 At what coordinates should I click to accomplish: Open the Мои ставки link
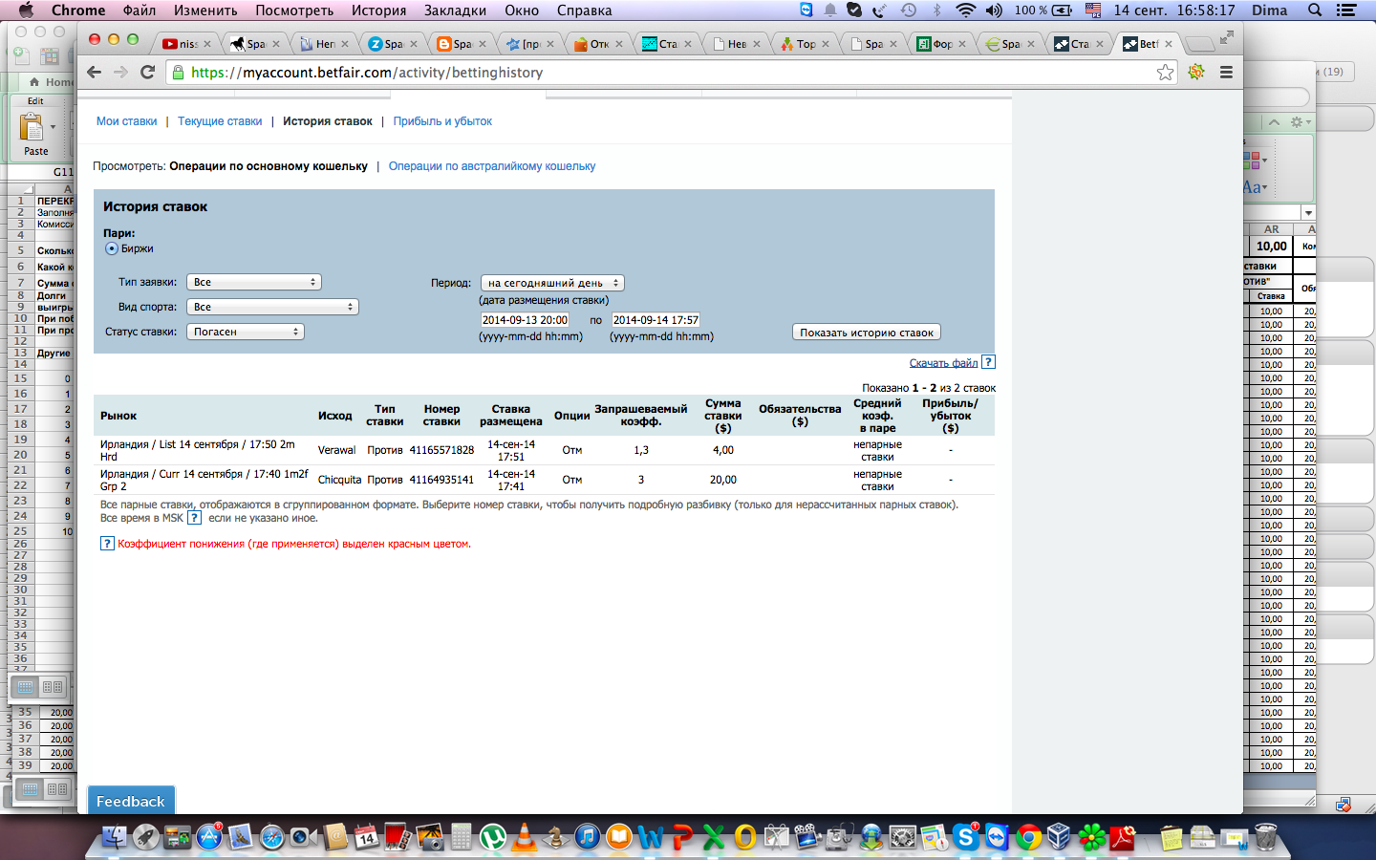click(126, 121)
